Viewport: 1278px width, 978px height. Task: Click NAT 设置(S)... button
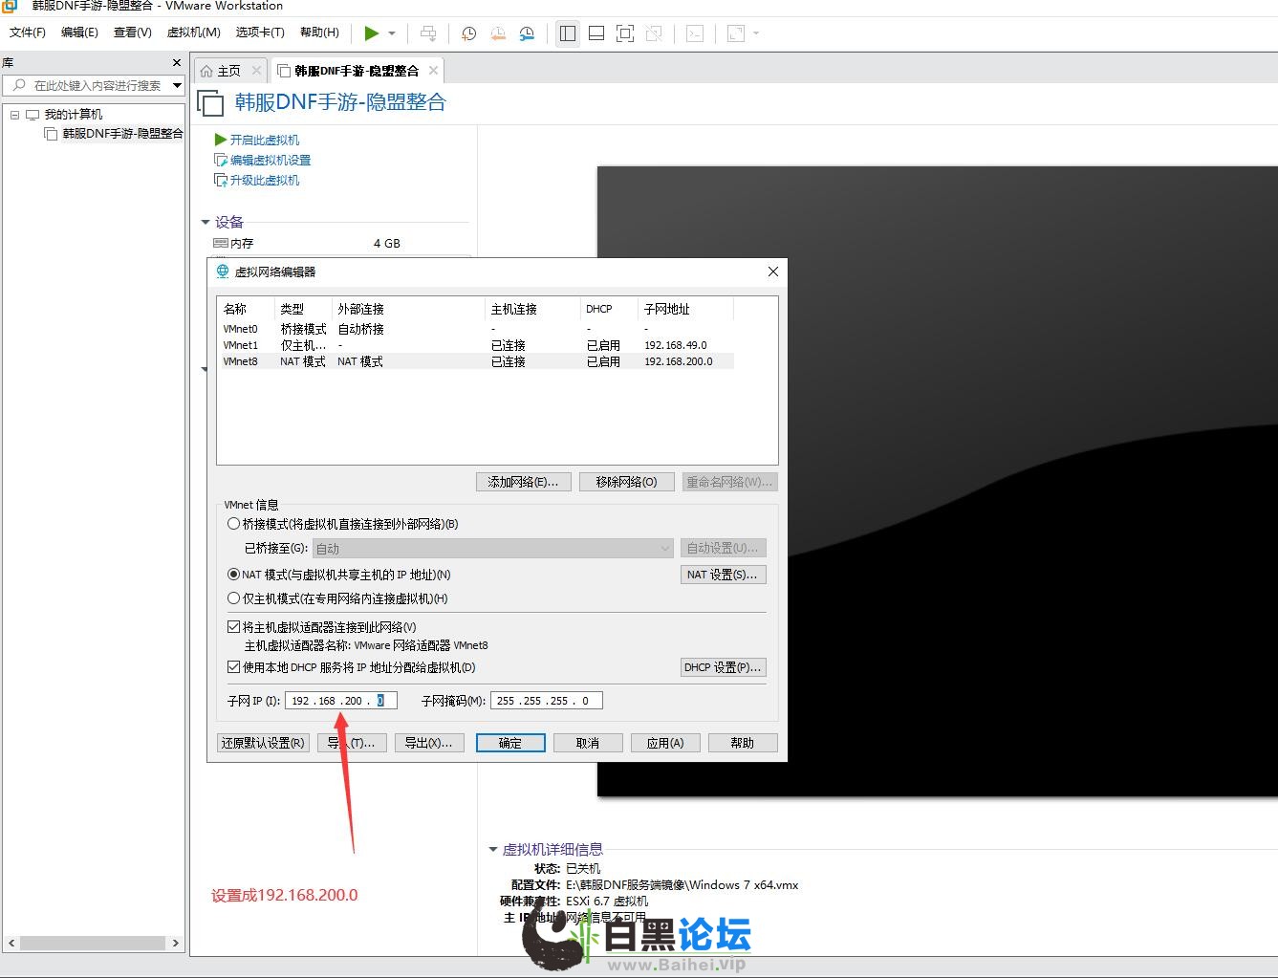(722, 575)
